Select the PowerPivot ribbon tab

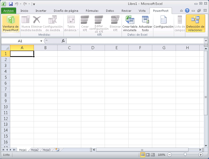(161, 11)
